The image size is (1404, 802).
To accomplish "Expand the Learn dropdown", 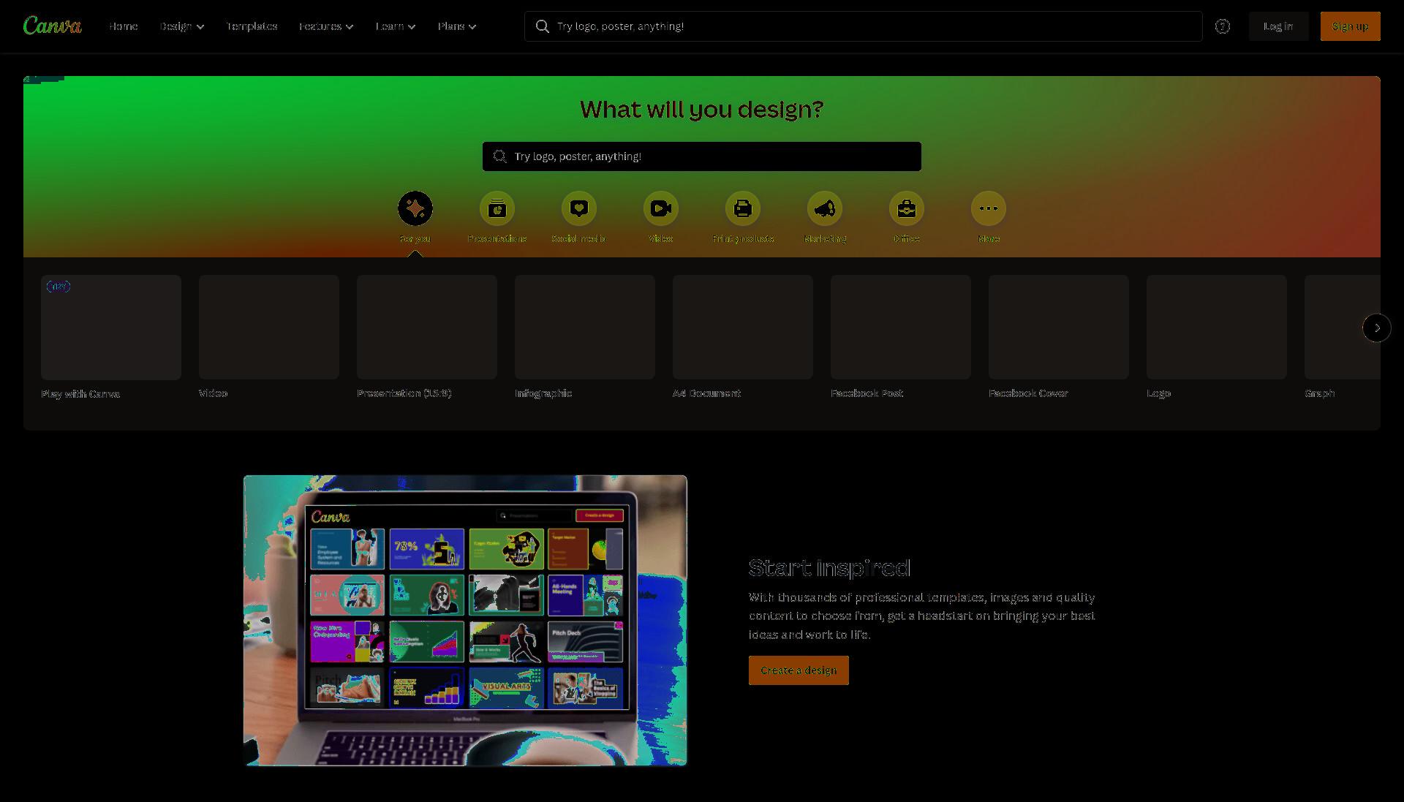I will pos(396,26).
